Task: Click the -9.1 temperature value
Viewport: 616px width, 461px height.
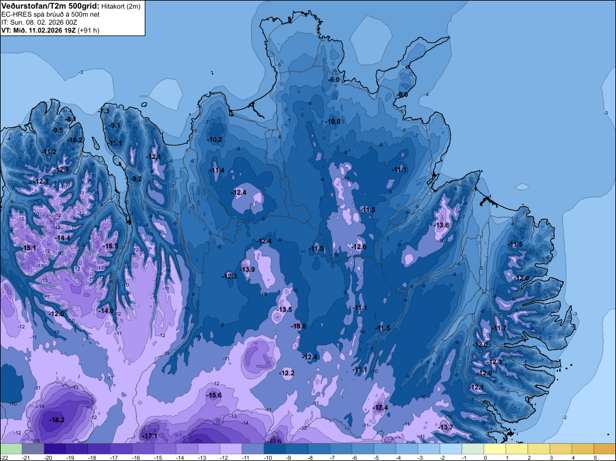Action: pyautogui.click(x=115, y=125)
